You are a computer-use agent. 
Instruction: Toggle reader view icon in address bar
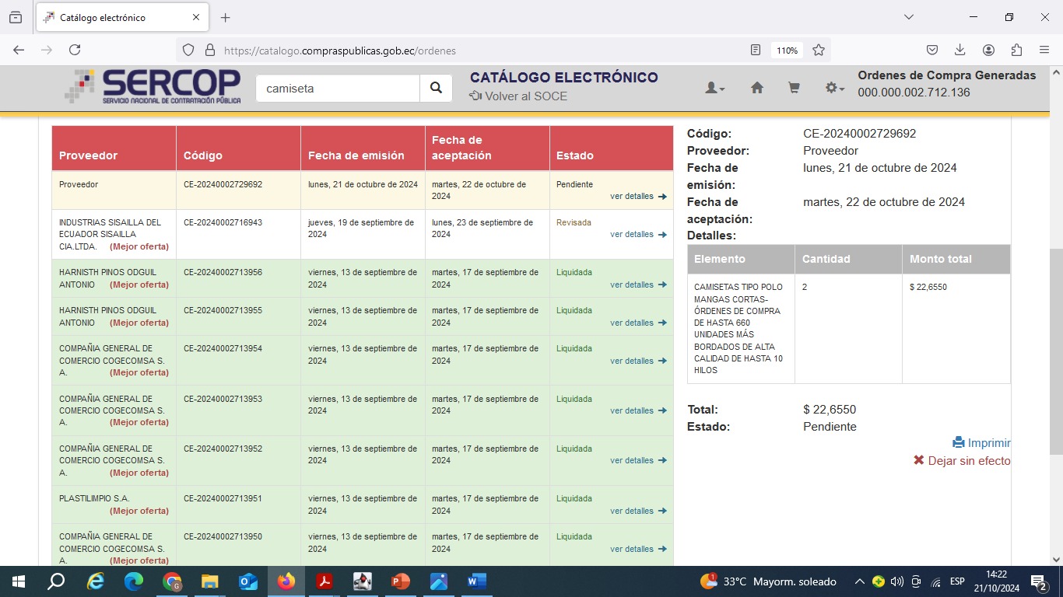pos(756,50)
